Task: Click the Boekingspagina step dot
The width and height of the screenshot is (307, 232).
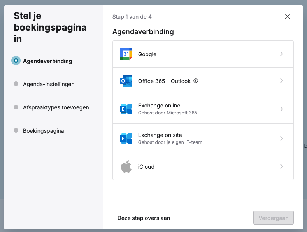Action: coord(16,130)
